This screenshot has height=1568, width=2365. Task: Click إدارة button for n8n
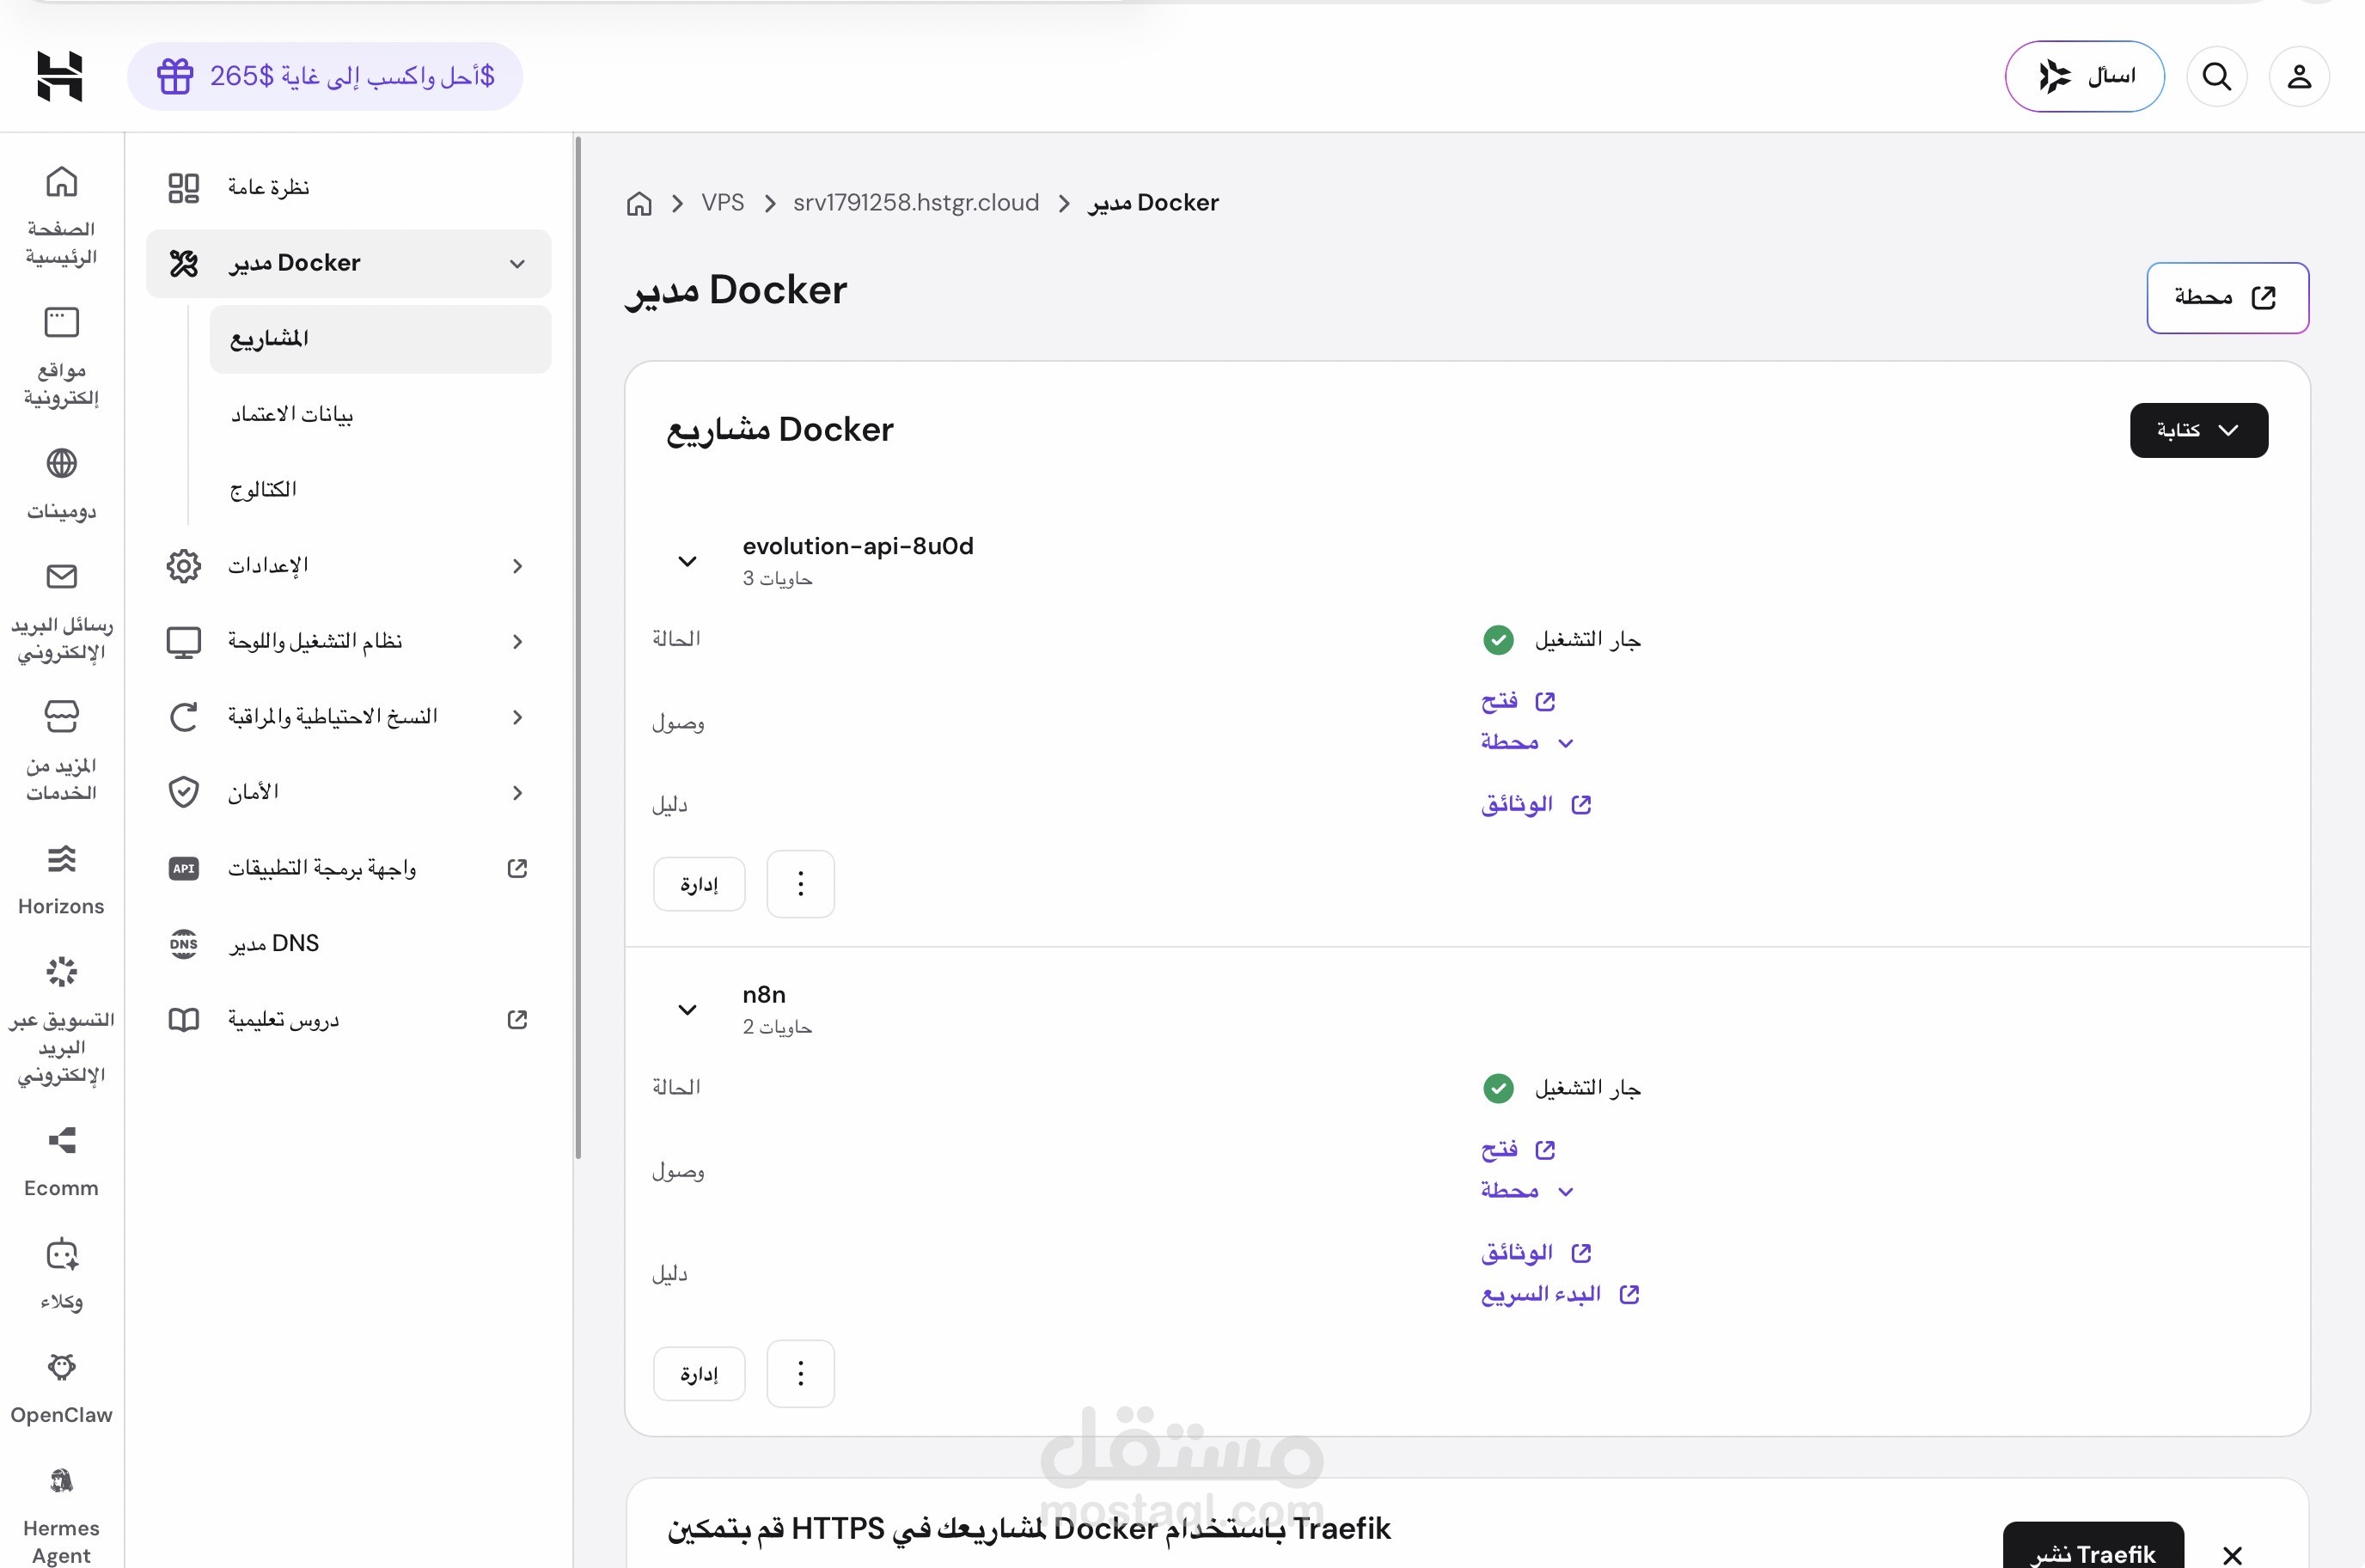click(699, 1374)
